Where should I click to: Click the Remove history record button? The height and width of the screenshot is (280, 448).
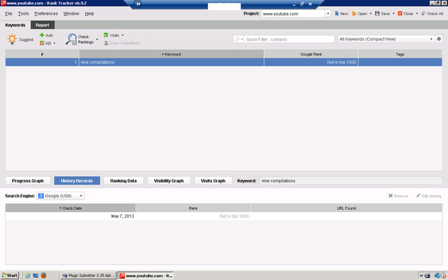(x=398, y=196)
